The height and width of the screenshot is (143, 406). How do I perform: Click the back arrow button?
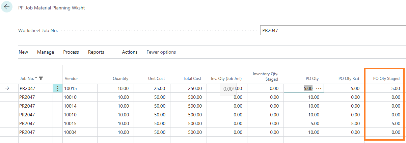[7, 7]
